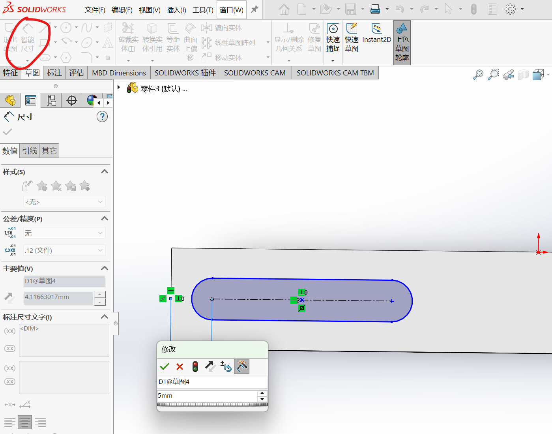
Task: Switch to the 特征 ribbon tab
Action: (10, 73)
